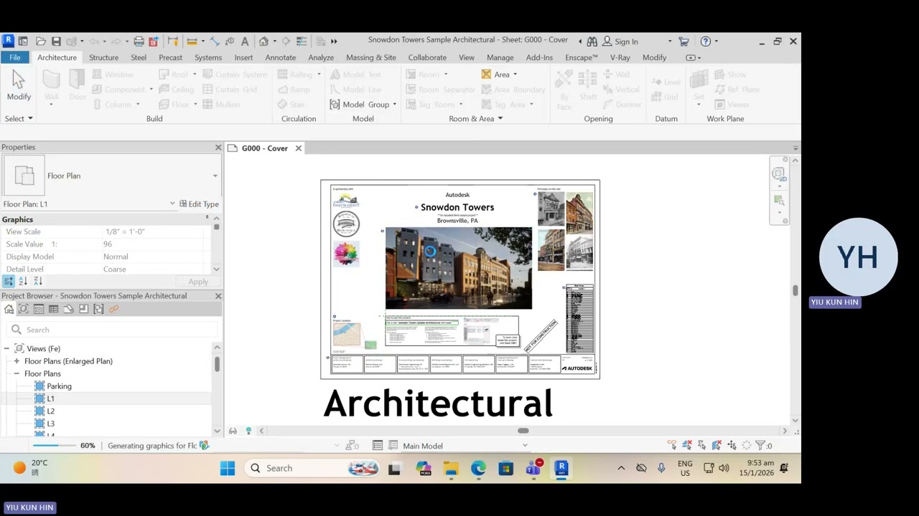The height and width of the screenshot is (516, 919).
Task: Click the Revit Links chain icon in Project Browser
Action: pyautogui.click(x=113, y=309)
